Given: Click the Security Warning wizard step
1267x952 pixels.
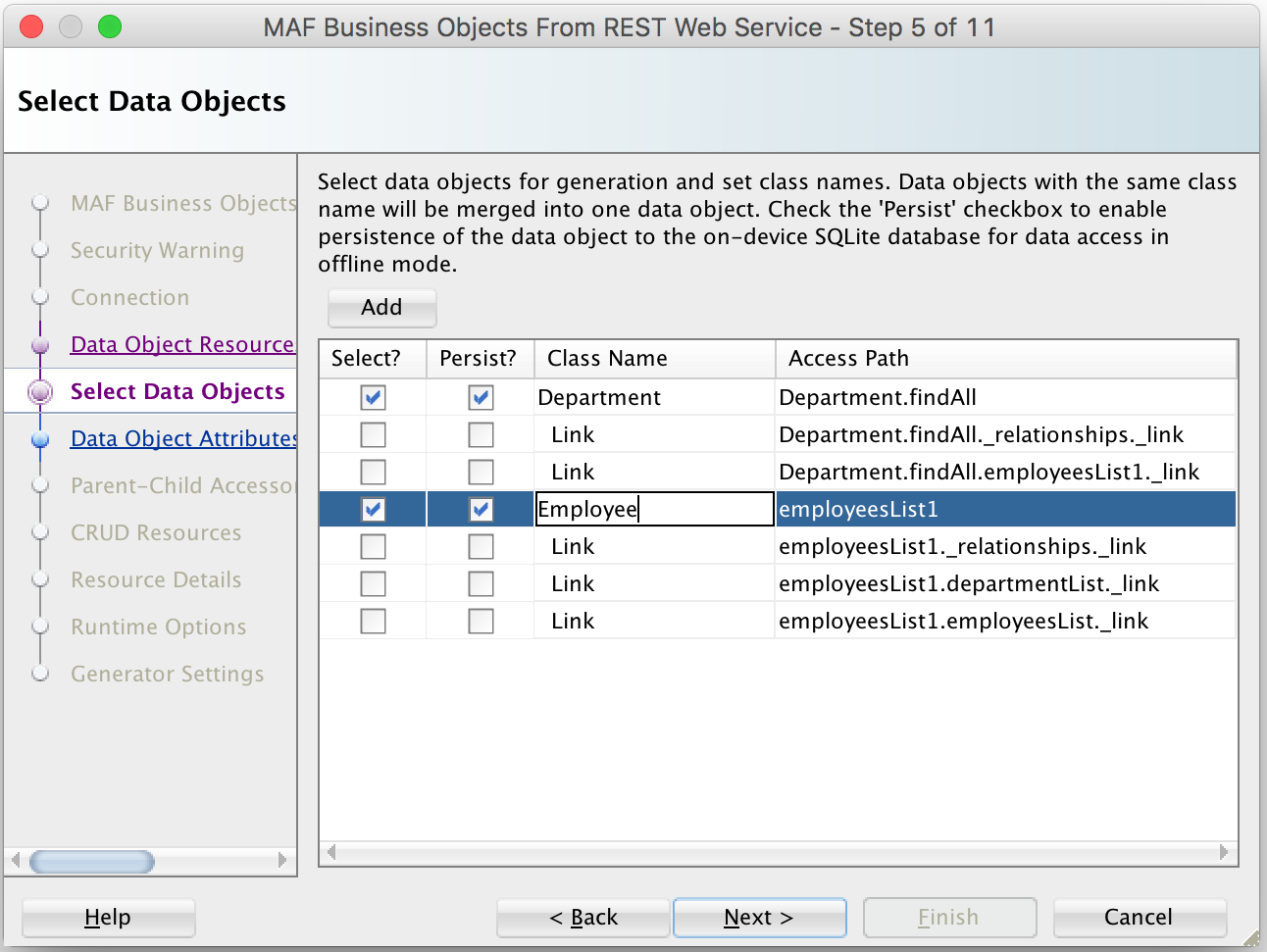Looking at the screenshot, I should (157, 250).
